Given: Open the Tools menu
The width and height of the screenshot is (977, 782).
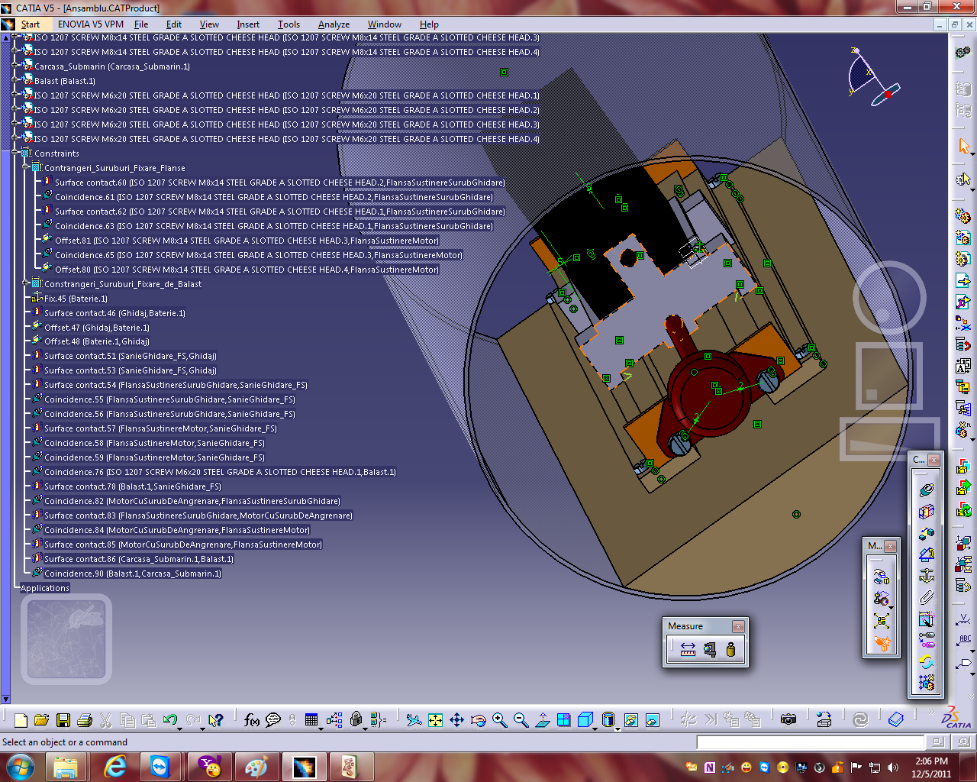Looking at the screenshot, I should [x=289, y=24].
